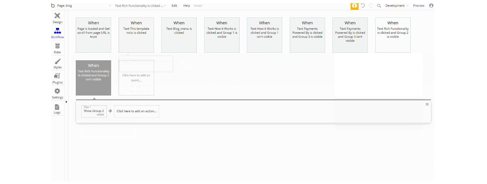Delete the Show Group 2 step
487x184 pixels.
coord(100,115)
